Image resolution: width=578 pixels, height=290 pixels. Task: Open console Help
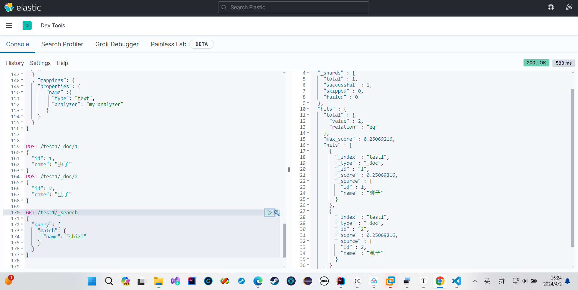click(62, 63)
